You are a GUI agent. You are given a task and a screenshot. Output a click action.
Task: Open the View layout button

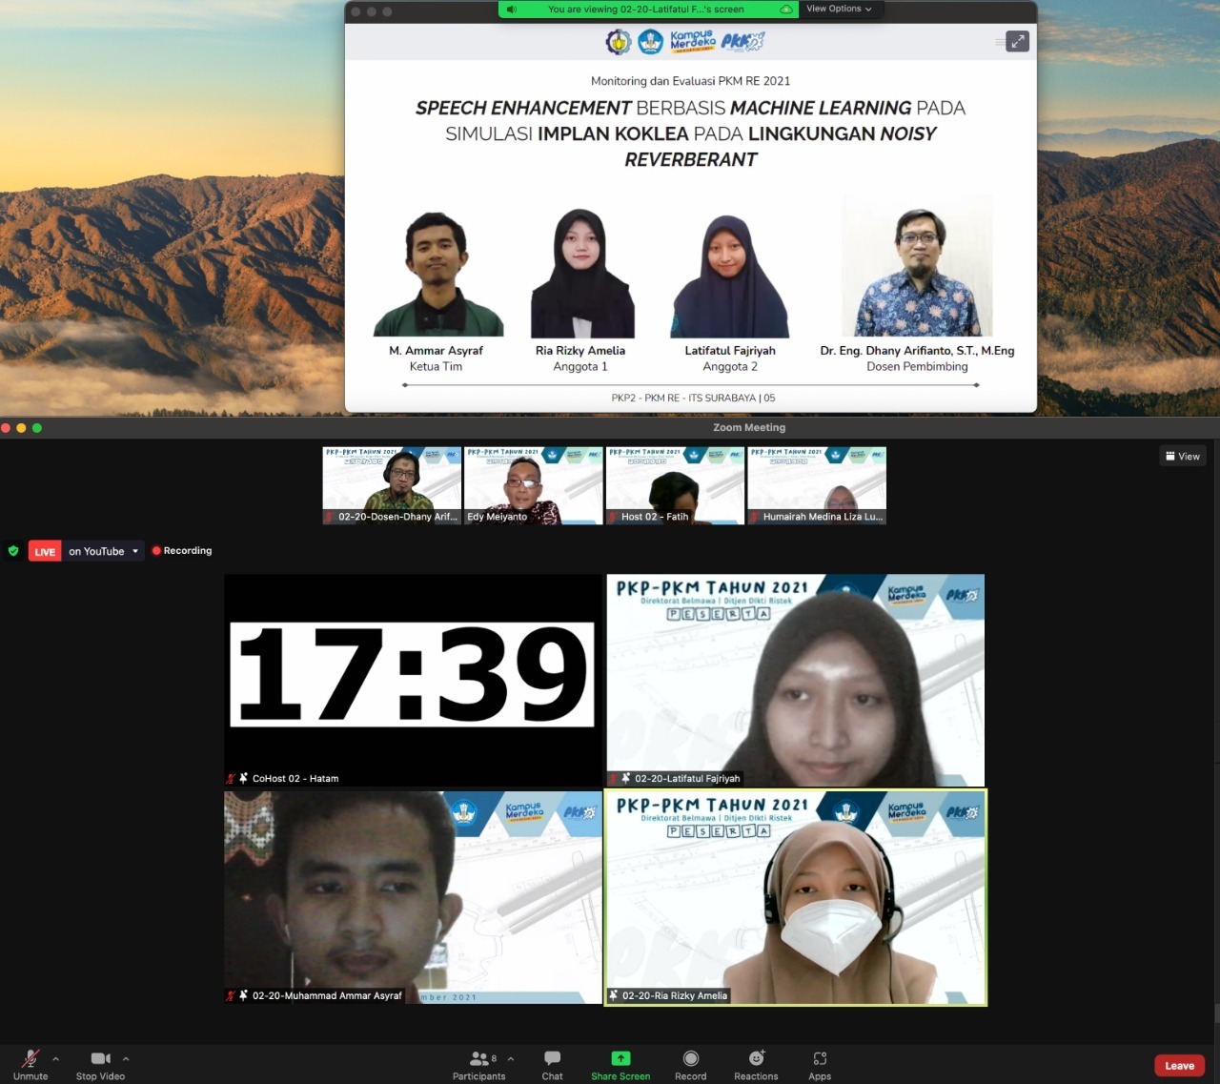(x=1183, y=456)
